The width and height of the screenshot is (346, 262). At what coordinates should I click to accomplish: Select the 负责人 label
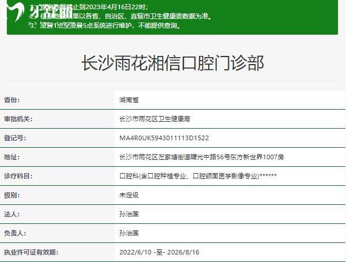pos(15,233)
